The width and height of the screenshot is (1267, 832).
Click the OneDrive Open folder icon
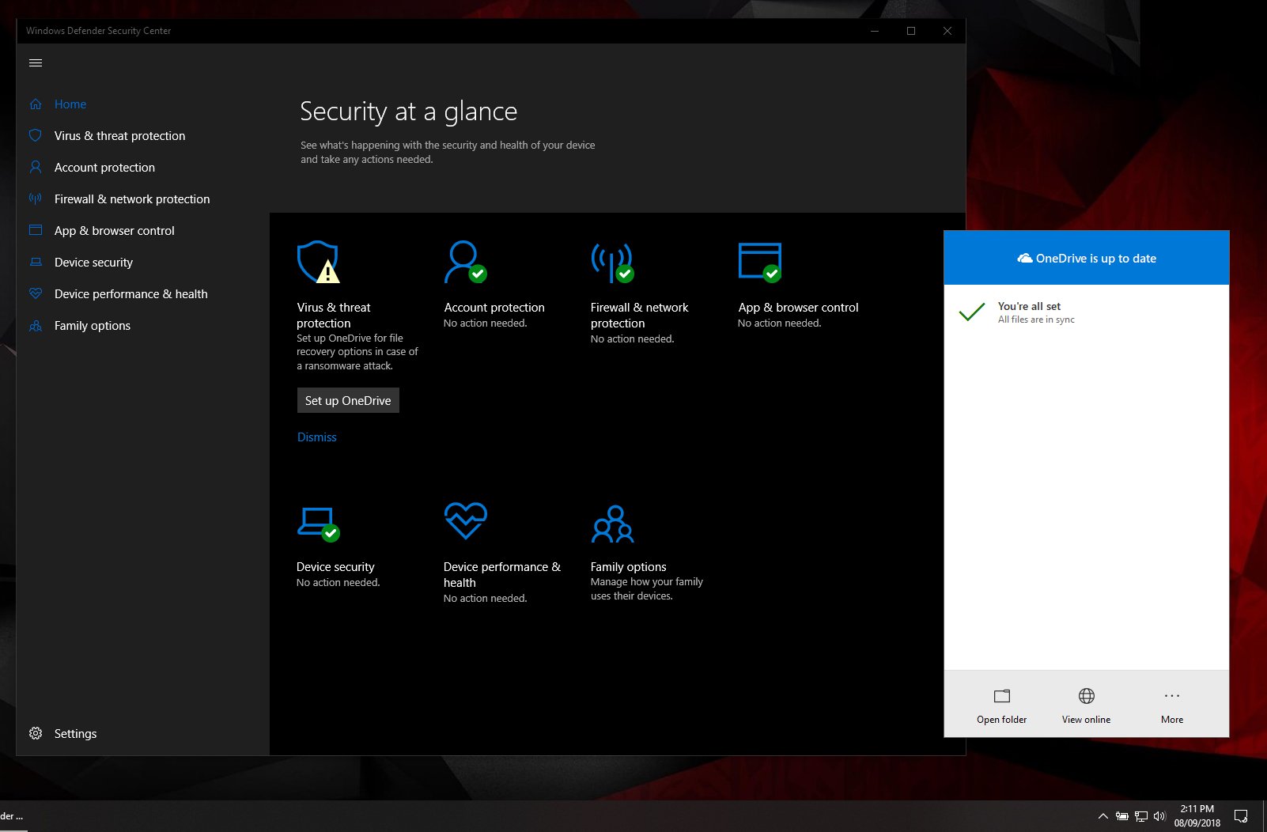1002,696
